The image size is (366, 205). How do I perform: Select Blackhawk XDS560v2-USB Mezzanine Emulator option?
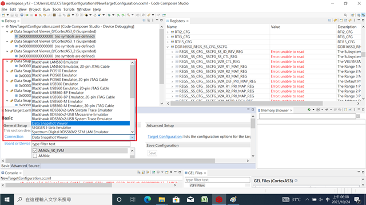point(81,114)
